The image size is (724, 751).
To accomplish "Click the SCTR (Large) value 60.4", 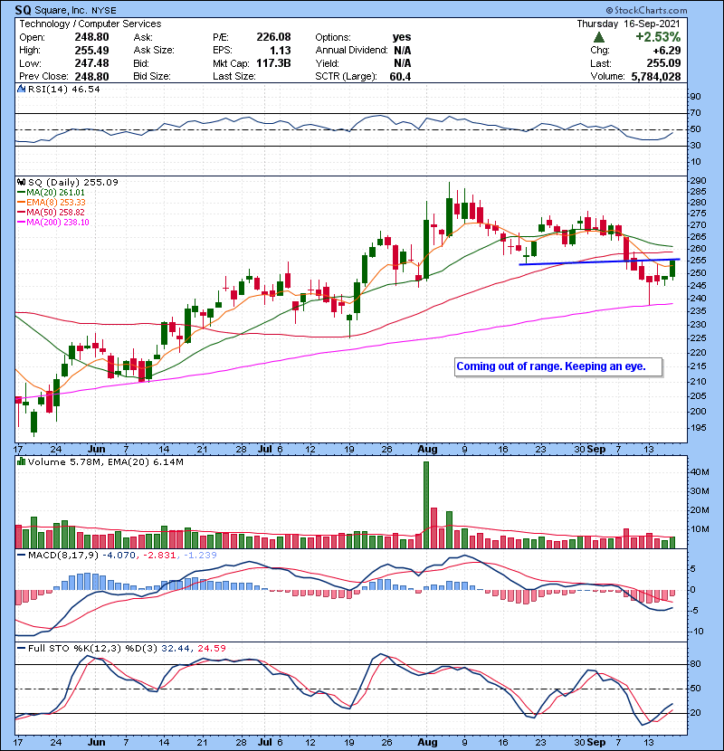I will 400,77.
